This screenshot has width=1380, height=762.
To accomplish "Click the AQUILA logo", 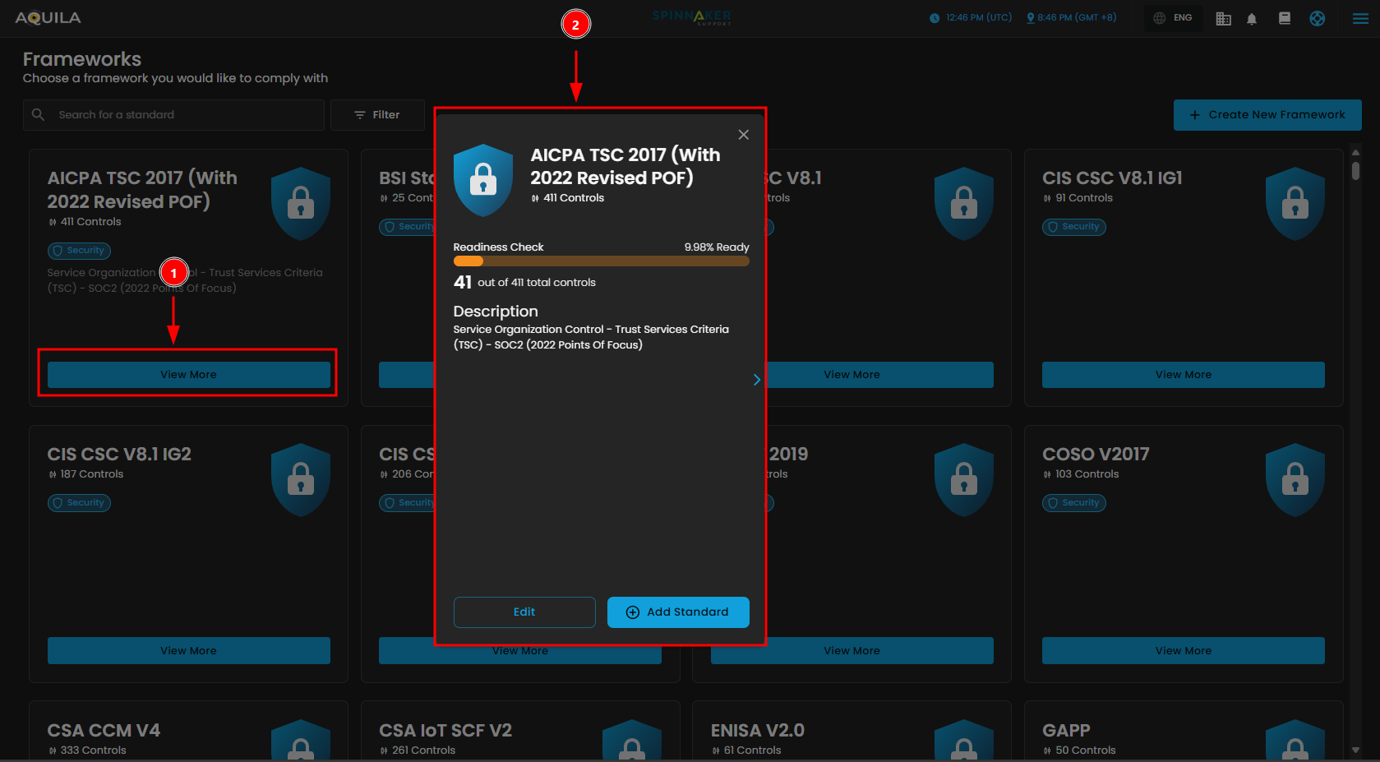I will (x=48, y=18).
